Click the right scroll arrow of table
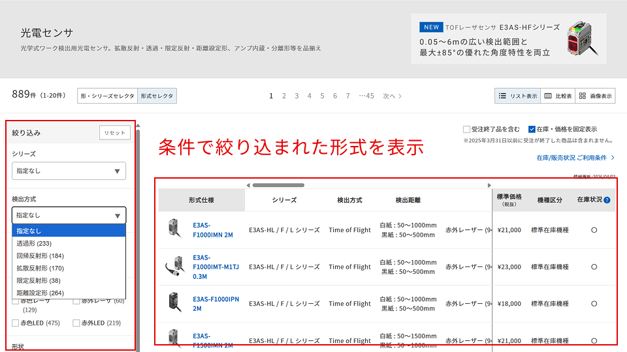The image size is (627, 352). point(489,185)
